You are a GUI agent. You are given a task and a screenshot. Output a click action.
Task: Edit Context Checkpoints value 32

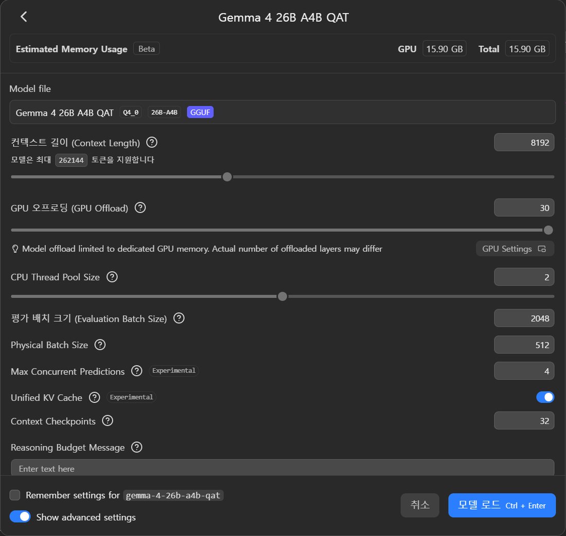click(524, 420)
